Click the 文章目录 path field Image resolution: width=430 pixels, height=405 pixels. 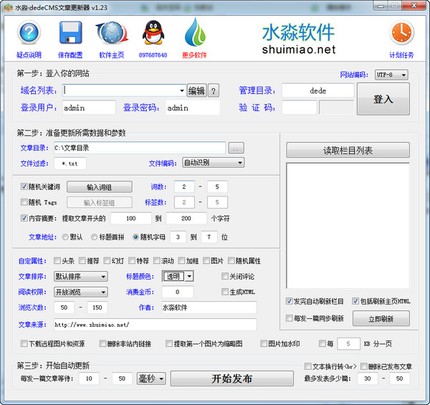[140, 148]
